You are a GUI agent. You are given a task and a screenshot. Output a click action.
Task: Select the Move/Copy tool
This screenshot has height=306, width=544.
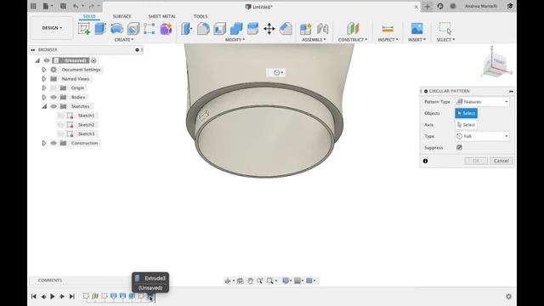269,28
